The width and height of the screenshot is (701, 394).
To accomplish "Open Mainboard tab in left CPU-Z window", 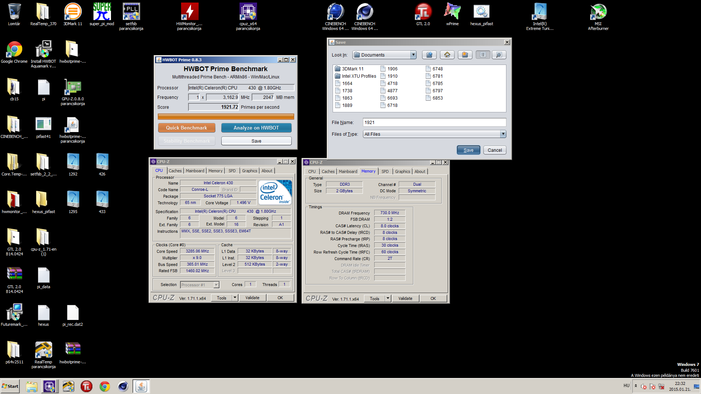I will 195,171.
